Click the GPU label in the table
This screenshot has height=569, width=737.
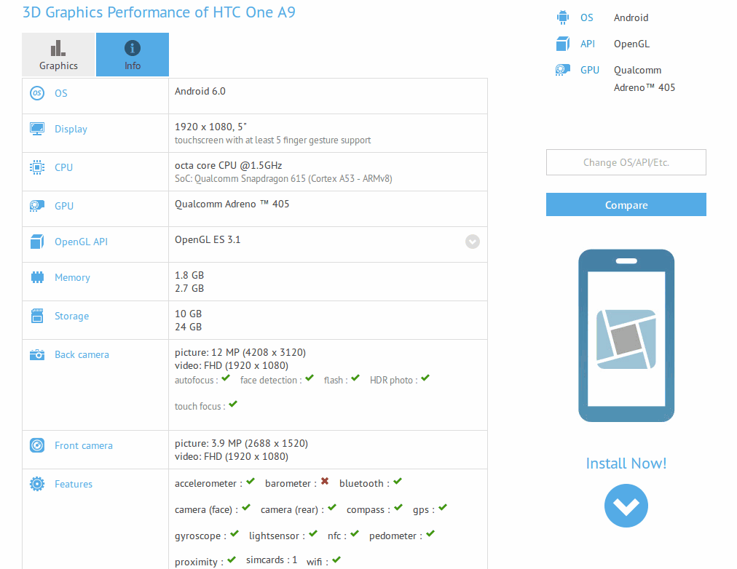point(64,206)
